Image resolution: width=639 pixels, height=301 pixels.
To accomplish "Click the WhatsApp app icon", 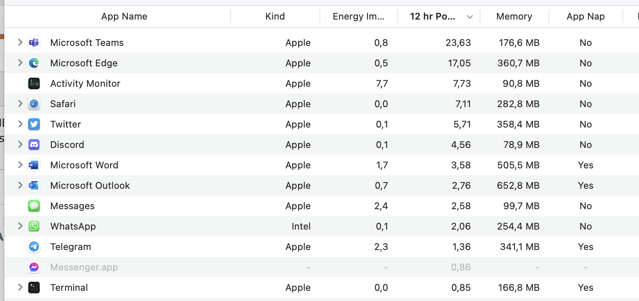I will (34, 226).
